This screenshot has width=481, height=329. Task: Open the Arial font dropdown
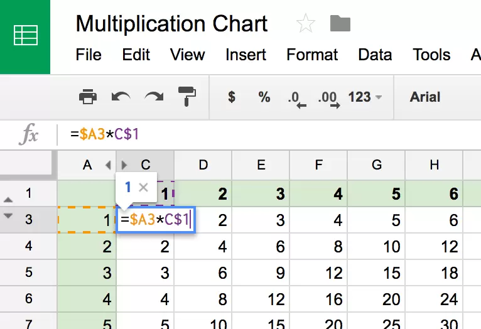click(425, 97)
